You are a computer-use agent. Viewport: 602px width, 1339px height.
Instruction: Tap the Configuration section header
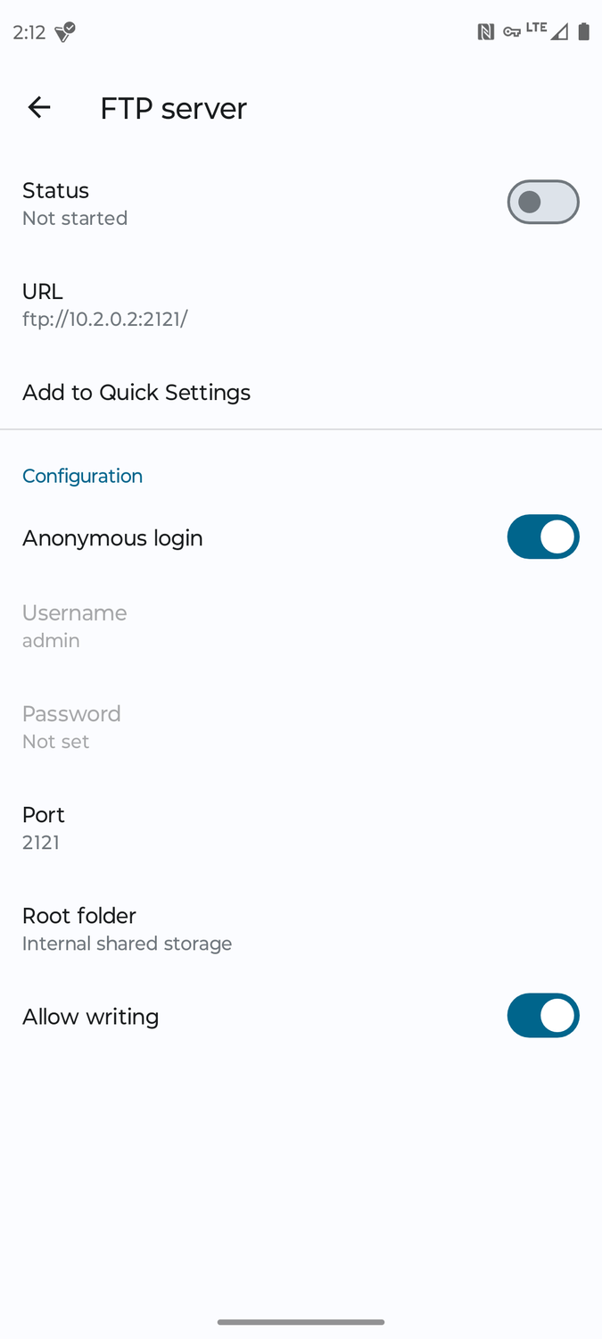point(82,476)
